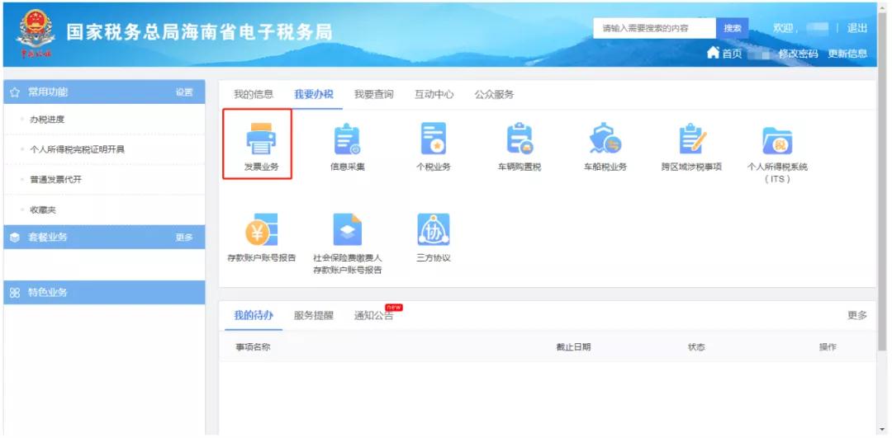
Task: Open the 车辆购置税 icon
Action: (x=519, y=139)
